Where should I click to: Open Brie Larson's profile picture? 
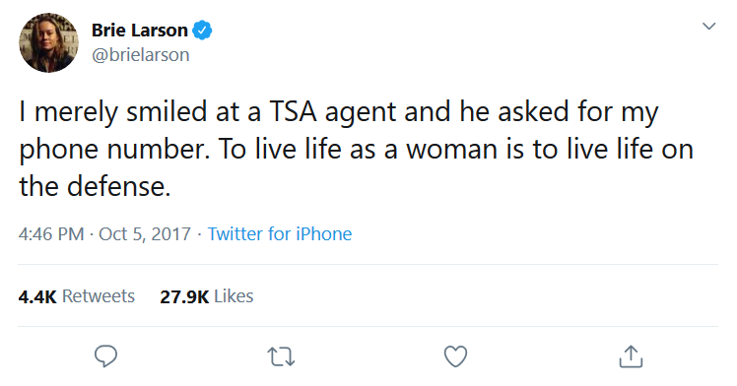click(48, 42)
